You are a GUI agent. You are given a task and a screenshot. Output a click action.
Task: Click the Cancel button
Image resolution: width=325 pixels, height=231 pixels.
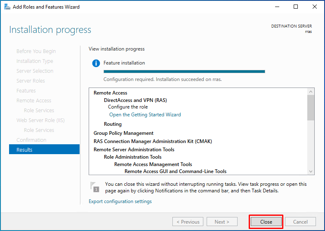pos(300,222)
